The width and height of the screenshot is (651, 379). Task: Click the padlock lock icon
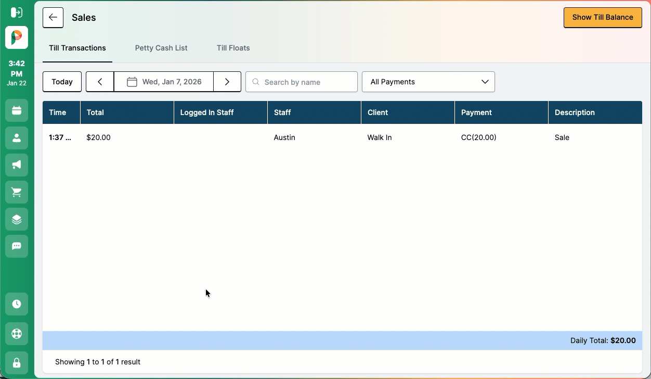[x=17, y=362]
